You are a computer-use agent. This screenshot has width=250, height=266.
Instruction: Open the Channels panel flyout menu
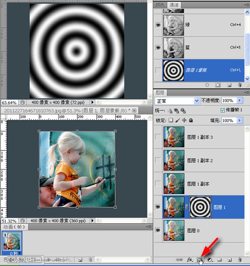tap(247, 5)
